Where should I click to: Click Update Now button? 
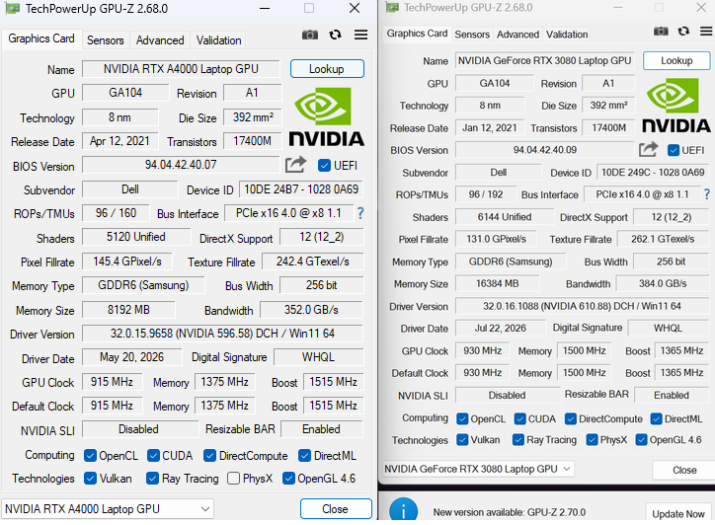click(678, 513)
